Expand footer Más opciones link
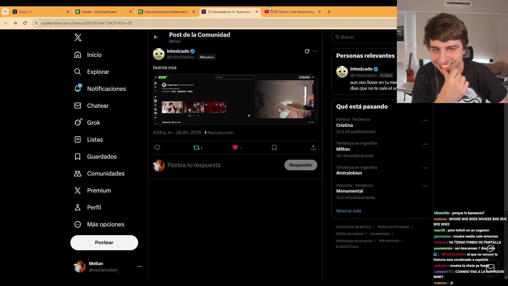Screen dimensions: 508x286 click(391, 241)
